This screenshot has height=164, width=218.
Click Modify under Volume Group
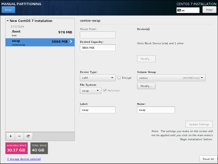146,86
